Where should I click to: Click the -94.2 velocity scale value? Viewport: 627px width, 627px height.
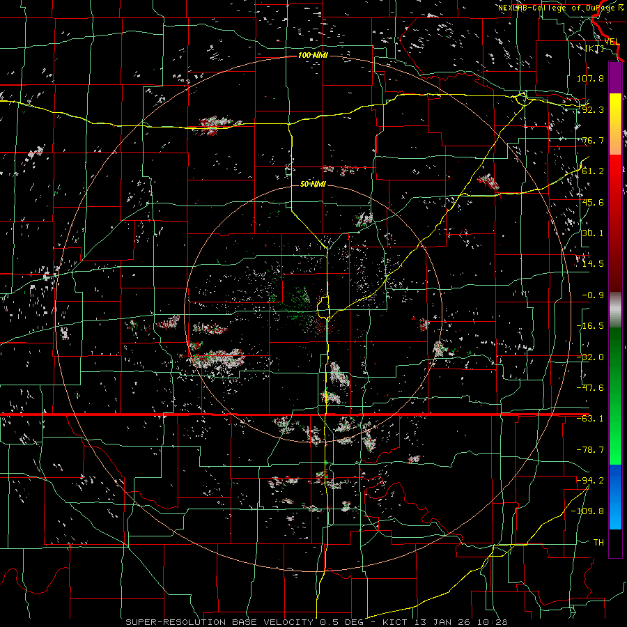pyautogui.click(x=590, y=481)
